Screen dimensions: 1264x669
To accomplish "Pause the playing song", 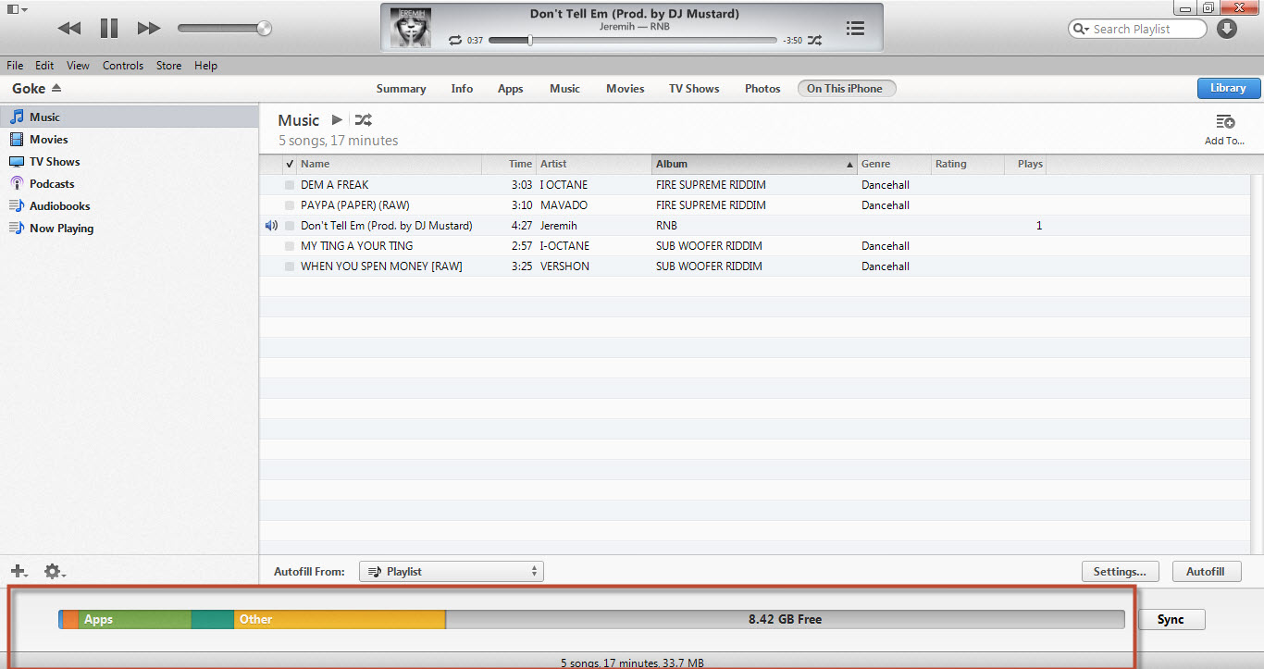I will [x=109, y=29].
